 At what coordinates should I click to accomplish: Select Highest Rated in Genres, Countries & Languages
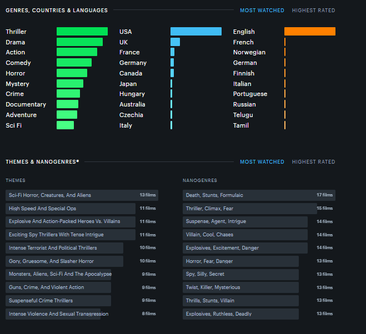[x=313, y=11]
